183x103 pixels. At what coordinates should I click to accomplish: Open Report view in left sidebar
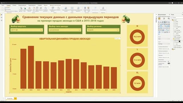coord(1,15)
